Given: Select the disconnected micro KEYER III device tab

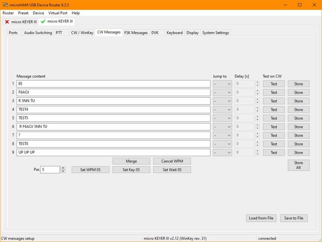Looking at the screenshot, I should click(20, 22).
